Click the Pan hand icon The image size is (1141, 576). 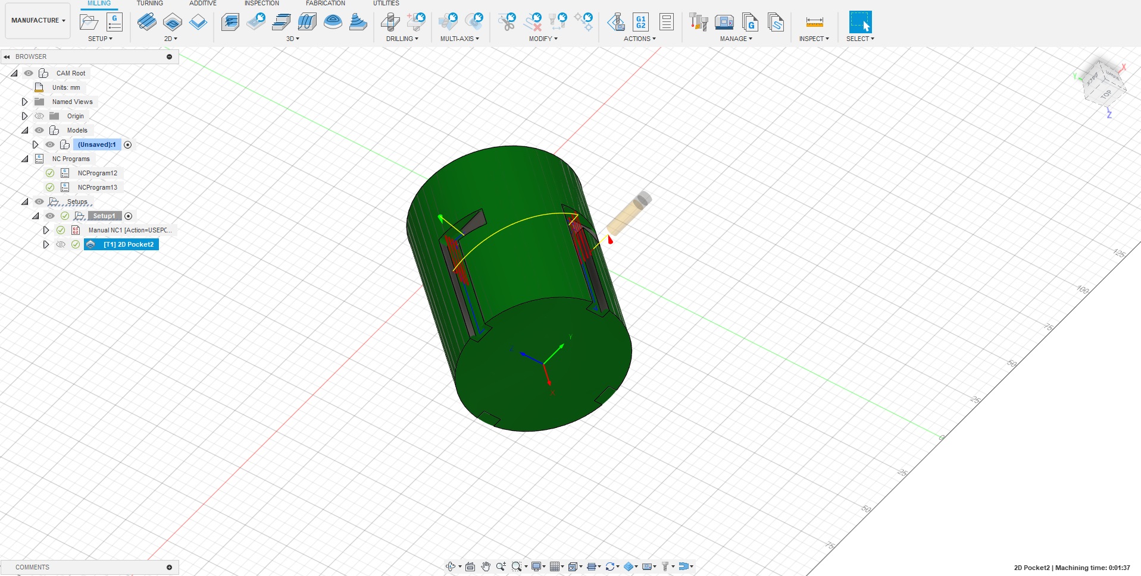tap(486, 566)
